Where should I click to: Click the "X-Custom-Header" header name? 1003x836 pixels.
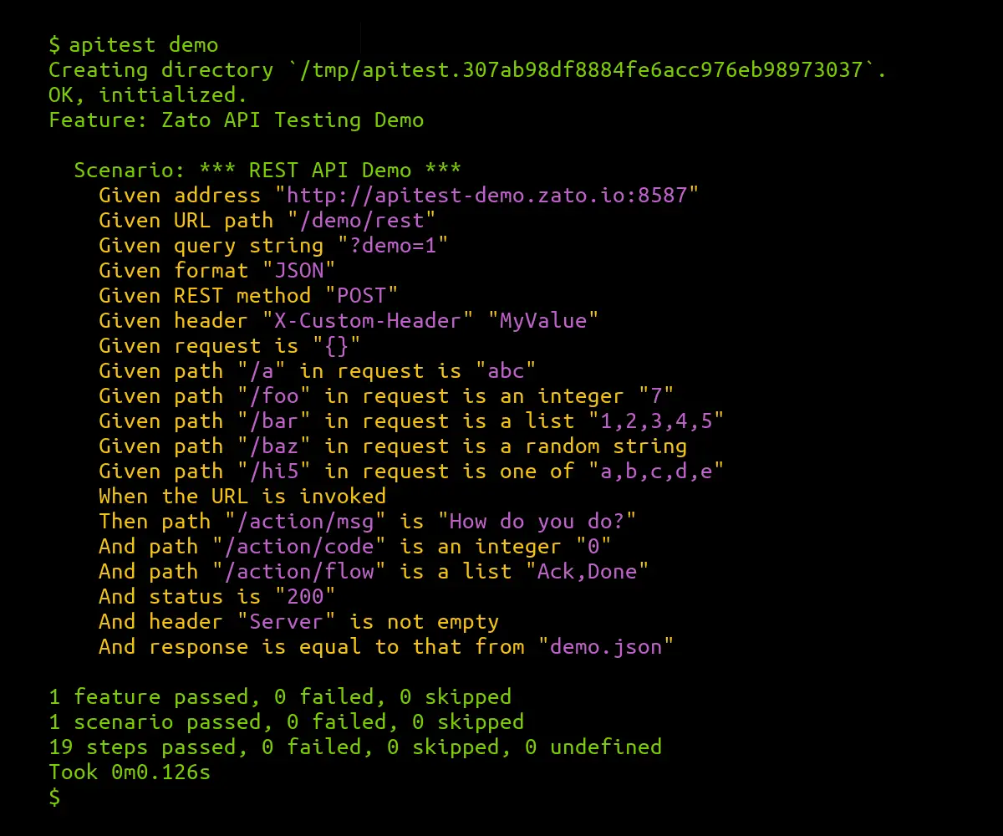point(368,321)
